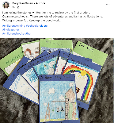Open Mary Kauffman's profile picture

6,5
